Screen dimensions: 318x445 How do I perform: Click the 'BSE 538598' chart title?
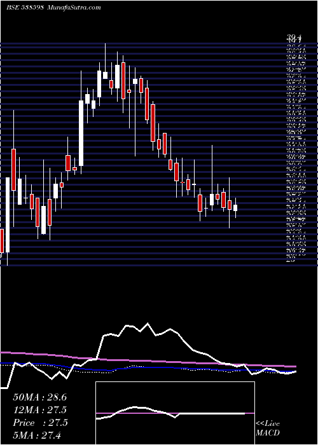click(x=25, y=8)
